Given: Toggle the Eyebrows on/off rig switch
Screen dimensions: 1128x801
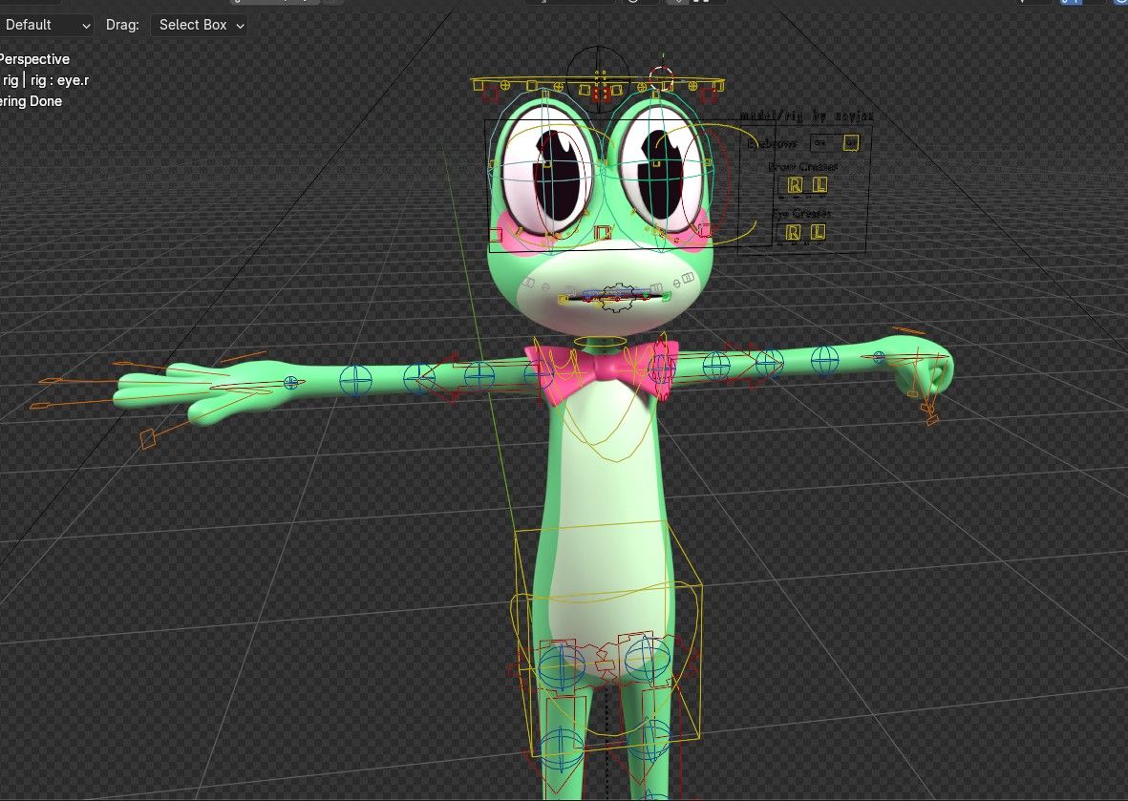Looking at the screenshot, I should [850, 142].
